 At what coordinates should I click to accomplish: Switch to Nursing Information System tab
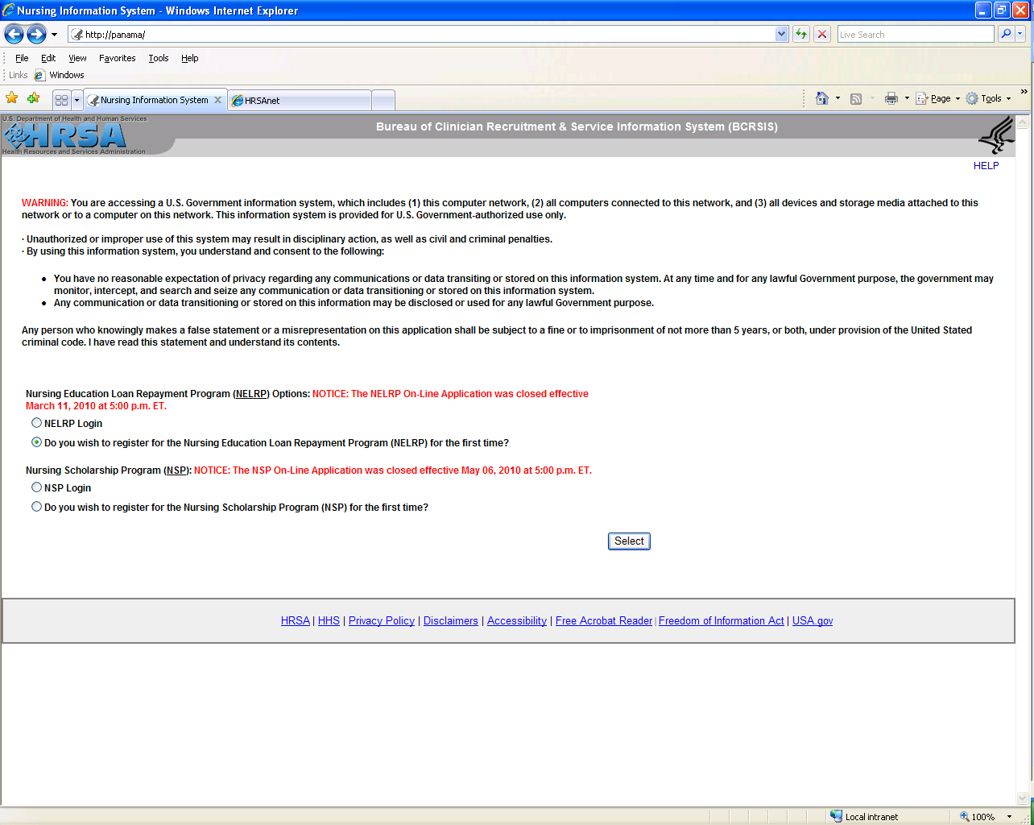point(155,100)
